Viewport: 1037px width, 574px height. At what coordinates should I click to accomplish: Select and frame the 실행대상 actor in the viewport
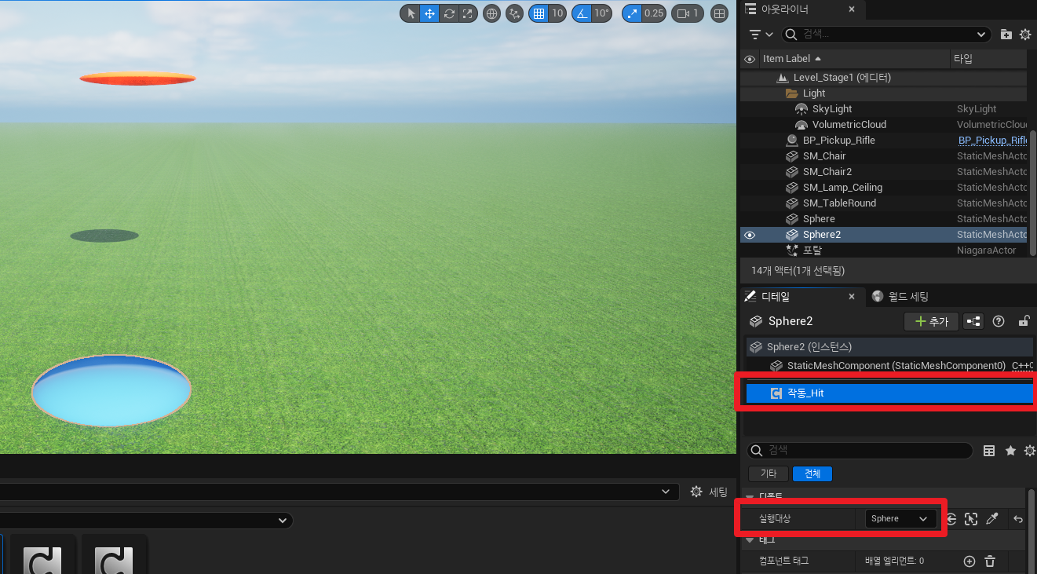tap(971, 519)
